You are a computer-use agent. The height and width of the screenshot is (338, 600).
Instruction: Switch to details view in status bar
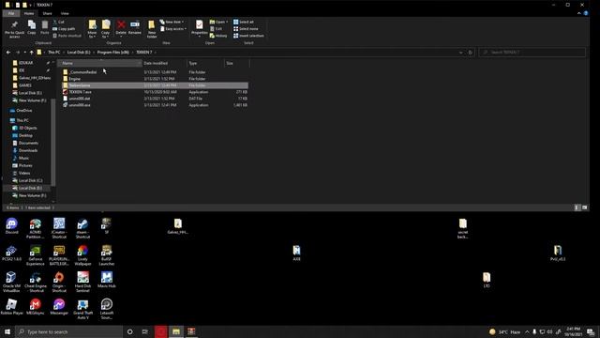click(577, 207)
